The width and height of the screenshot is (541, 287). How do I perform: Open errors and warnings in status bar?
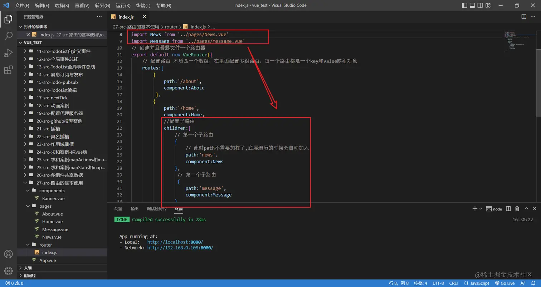click(14, 283)
